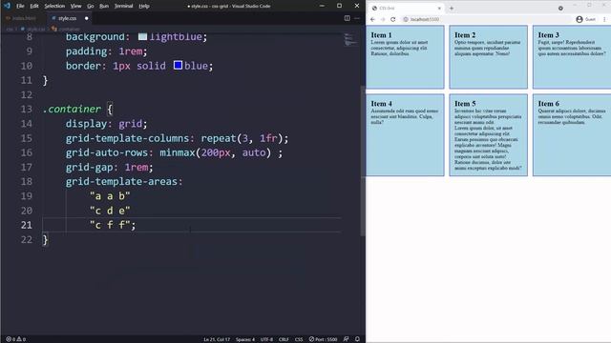Click the Ln 21, Col 17 status entry
The image size is (611, 343).
(217, 339)
